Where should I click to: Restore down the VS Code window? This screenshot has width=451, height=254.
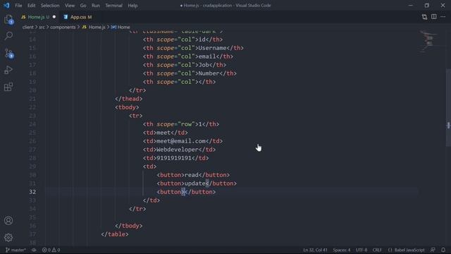click(427, 5)
